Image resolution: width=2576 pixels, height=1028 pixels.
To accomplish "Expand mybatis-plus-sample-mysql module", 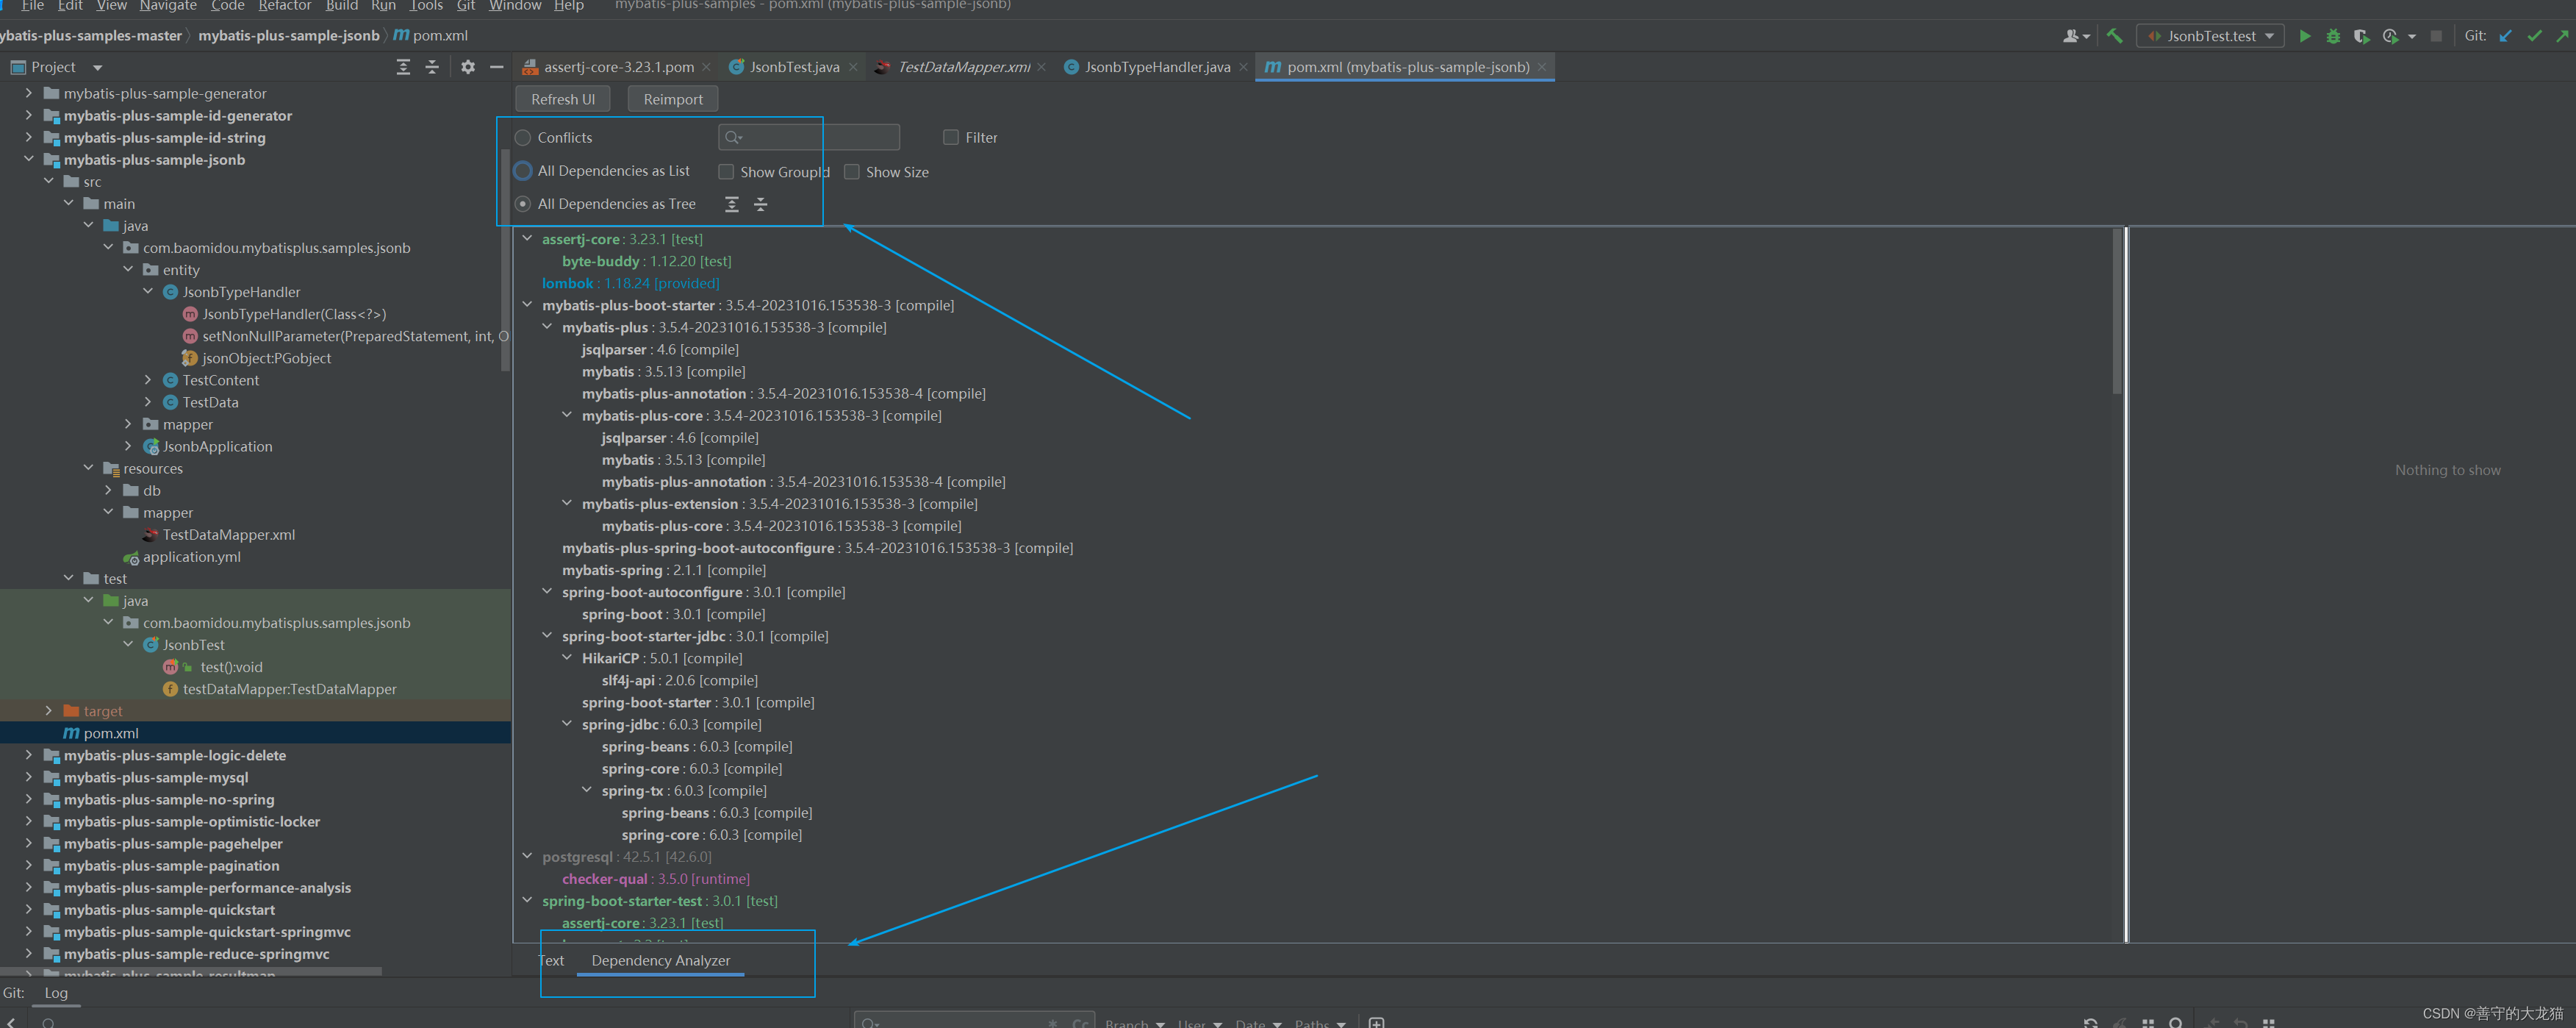I will (28, 777).
